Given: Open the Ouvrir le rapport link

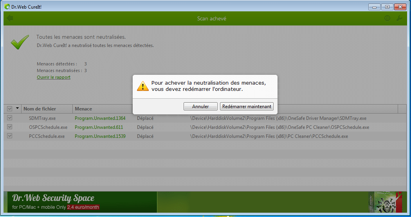Looking at the screenshot, I should click(x=54, y=77).
